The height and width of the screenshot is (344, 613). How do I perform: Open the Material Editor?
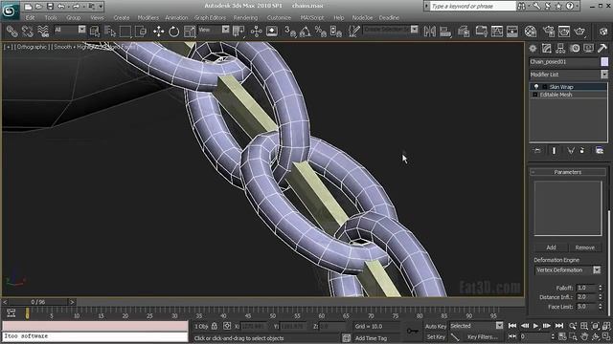point(531,32)
